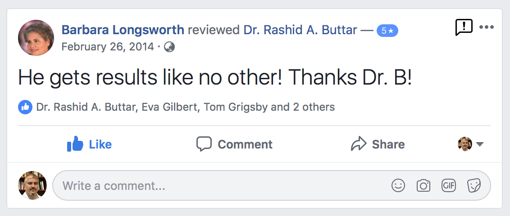Open the three-dots post options menu

pyautogui.click(x=487, y=27)
